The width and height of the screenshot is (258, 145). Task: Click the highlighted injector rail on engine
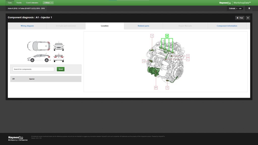[167, 50]
